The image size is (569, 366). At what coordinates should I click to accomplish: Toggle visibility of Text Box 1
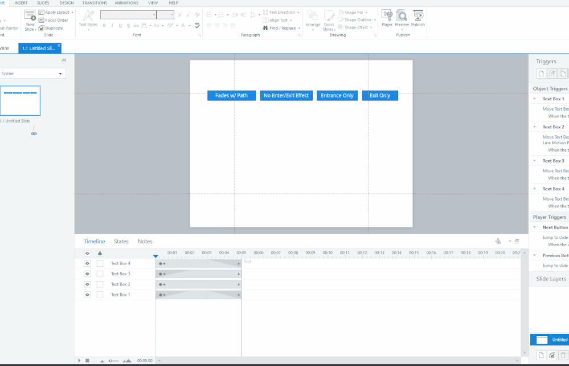coord(87,295)
